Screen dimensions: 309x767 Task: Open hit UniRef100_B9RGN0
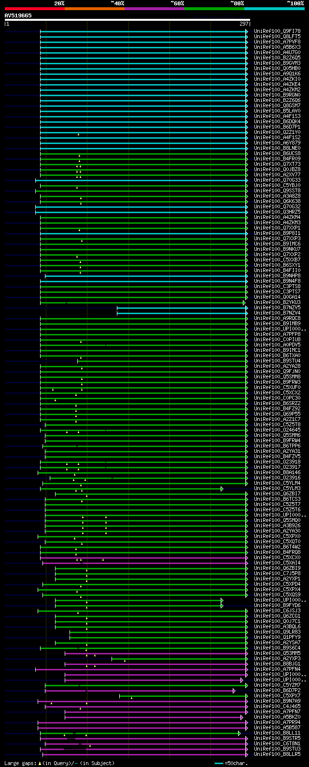(277, 95)
